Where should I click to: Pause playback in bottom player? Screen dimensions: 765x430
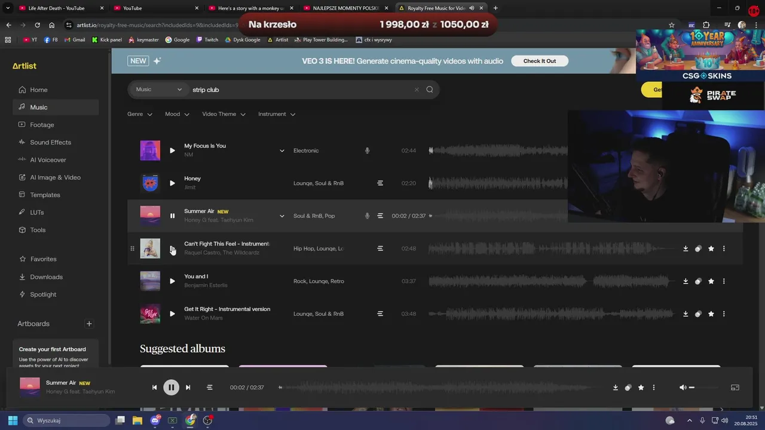(171, 388)
